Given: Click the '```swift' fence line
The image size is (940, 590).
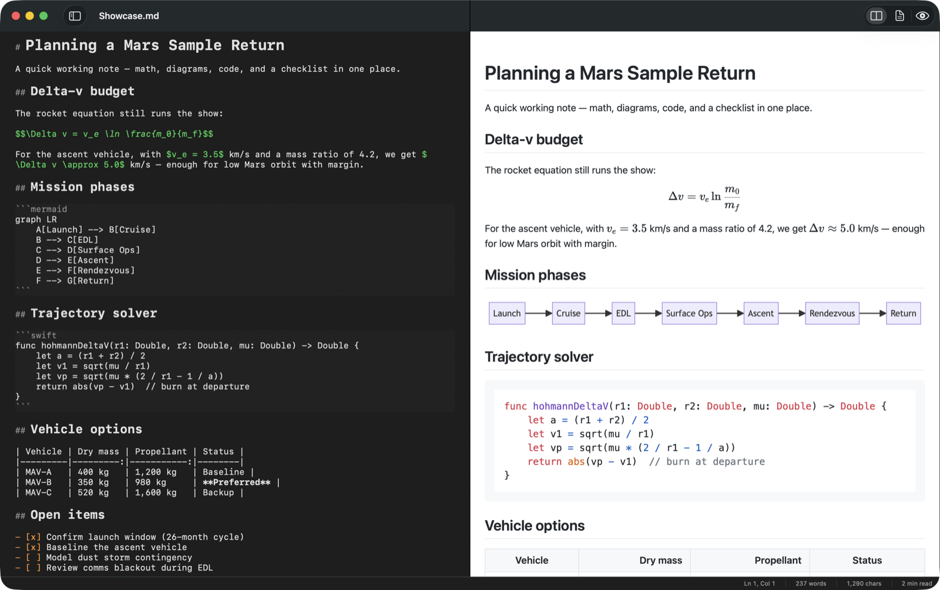Looking at the screenshot, I should 36,335.
